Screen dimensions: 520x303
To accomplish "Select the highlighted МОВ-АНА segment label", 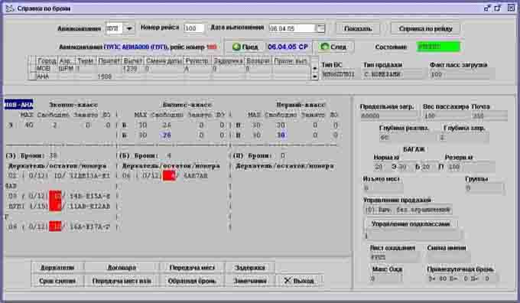I will coord(18,105).
